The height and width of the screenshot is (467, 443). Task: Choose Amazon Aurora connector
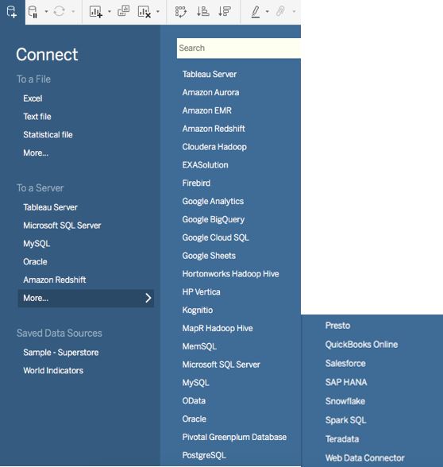click(211, 92)
